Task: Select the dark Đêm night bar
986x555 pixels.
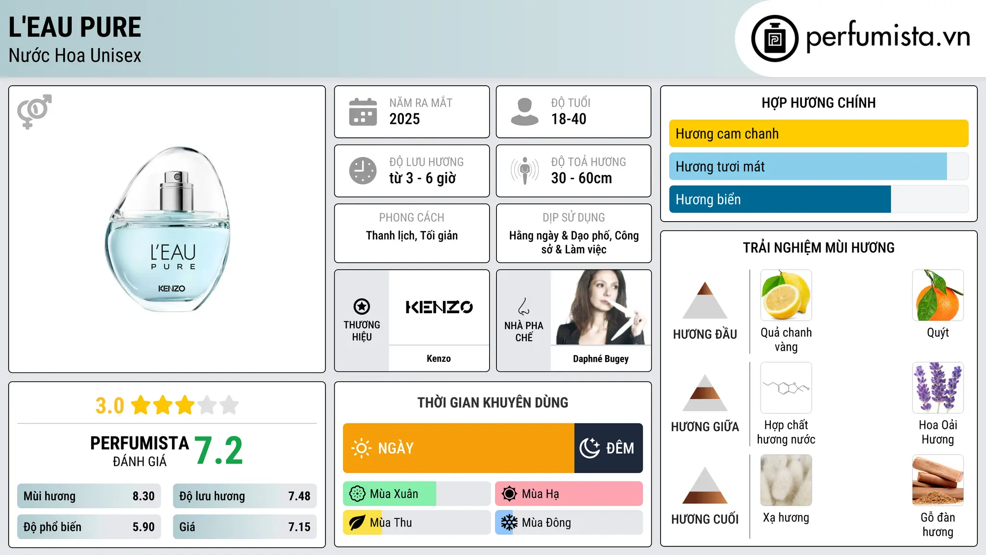Action: [609, 448]
